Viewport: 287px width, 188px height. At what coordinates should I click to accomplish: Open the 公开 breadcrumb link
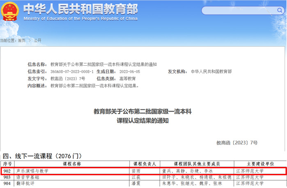[38, 41]
